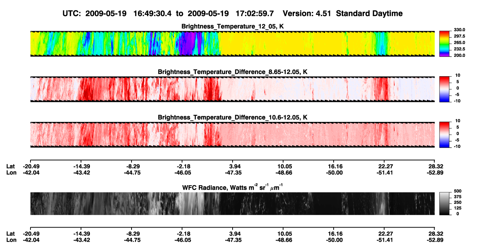Click longitude -48.66 above the WFC Radiance title
The image size is (483, 248).
283,173
